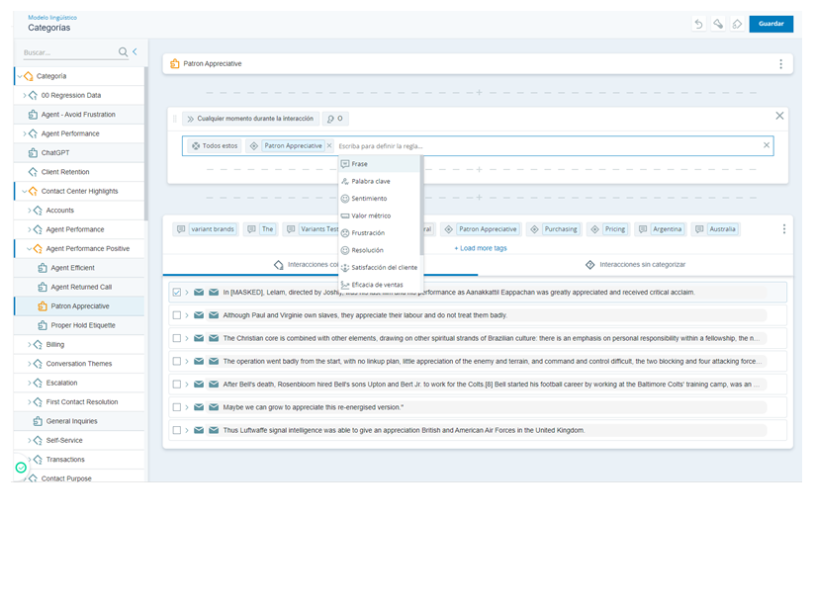Remove Patron Appreciative chip from rule
The width and height of the screenshot is (814, 604).
(x=329, y=146)
